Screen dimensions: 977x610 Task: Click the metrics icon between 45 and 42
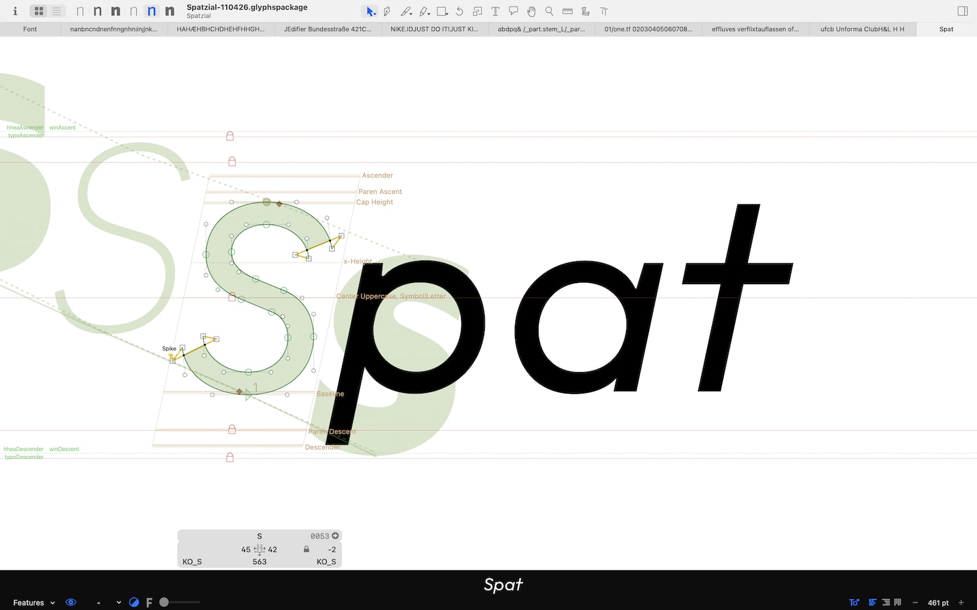260,550
